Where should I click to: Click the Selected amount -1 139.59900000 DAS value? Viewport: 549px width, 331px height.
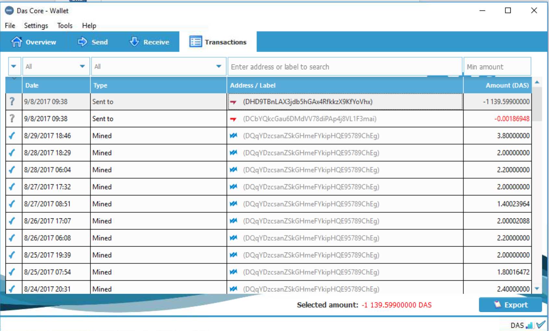(397, 305)
